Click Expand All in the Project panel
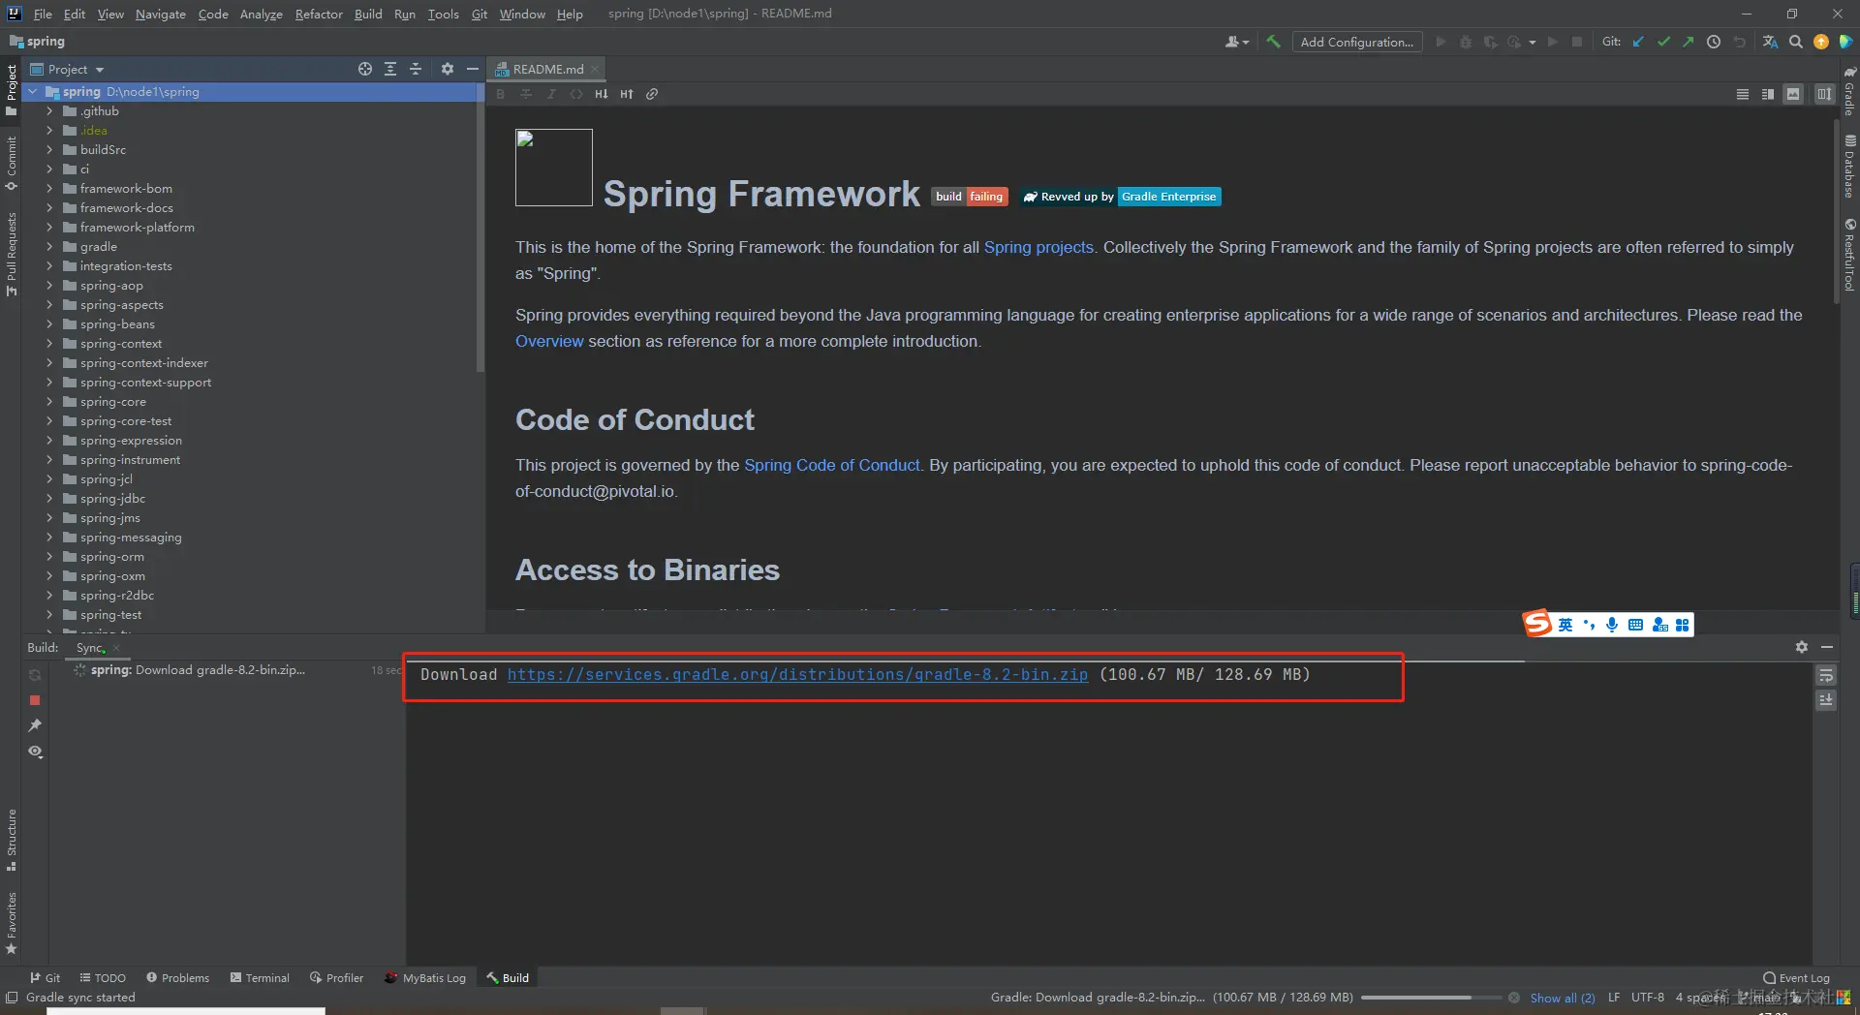Viewport: 1860px width, 1015px height. (390, 69)
